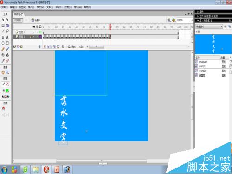232x174 pixels.
Task: Click the timeline horizontal scrollbar thumb
Action: pos(97,46)
